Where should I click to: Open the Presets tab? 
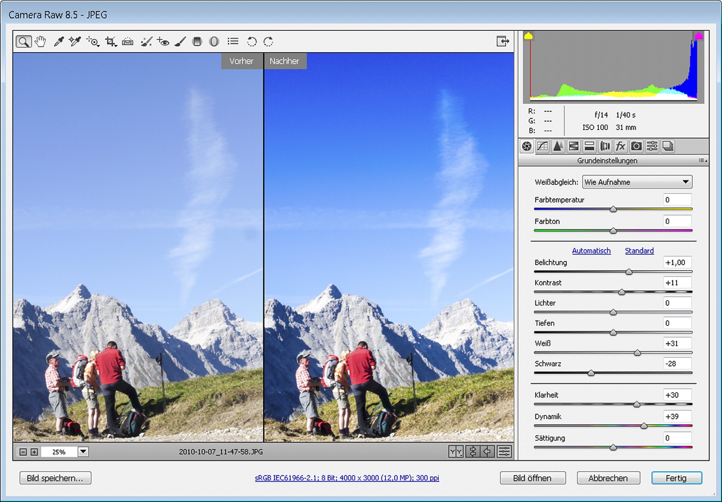click(x=652, y=146)
